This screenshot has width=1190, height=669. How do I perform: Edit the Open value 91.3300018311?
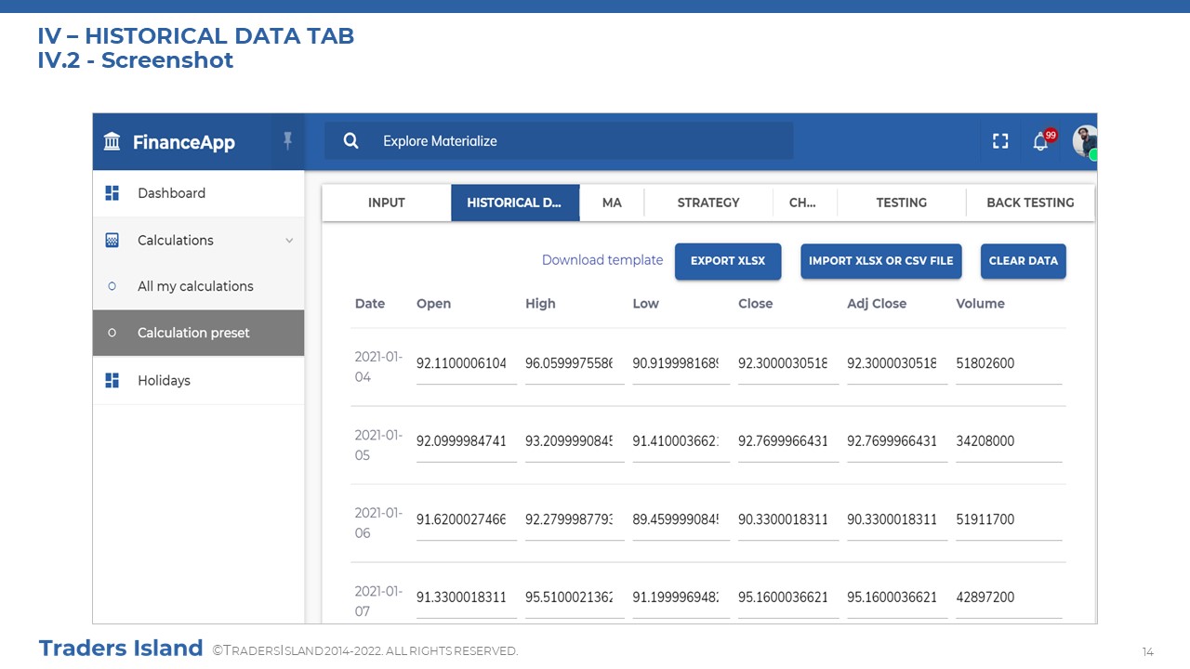point(467,598)
